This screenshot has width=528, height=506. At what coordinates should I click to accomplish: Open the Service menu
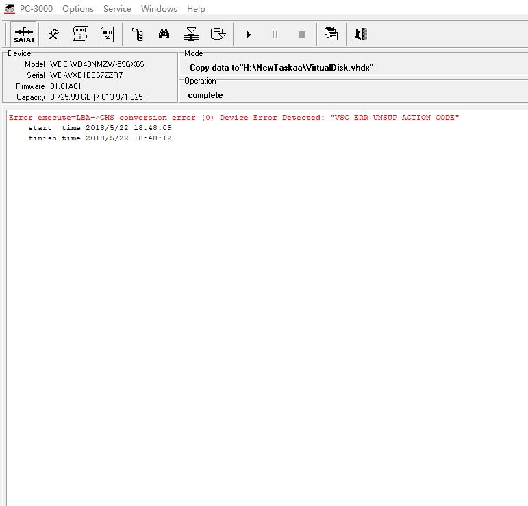(x=117, y=9)
